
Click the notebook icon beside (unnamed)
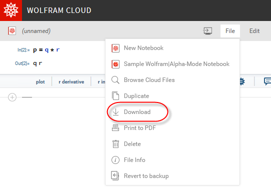click(x=12, y=31)
